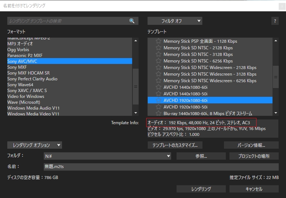The height and width of the screenshot is (198, 286).
Task: Star the AVCHD 1440x1080-60i template
Action: click(x=158, y=87)
